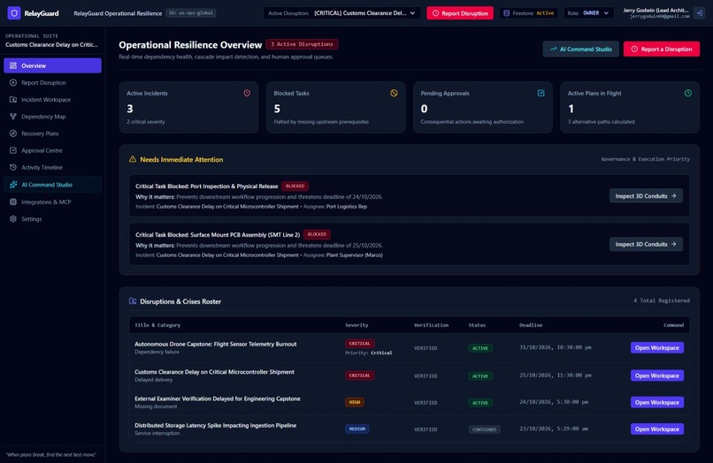713x463 pixels.
Task: Click the 3 Active Disruptions badge
Action: click(302, 44)
